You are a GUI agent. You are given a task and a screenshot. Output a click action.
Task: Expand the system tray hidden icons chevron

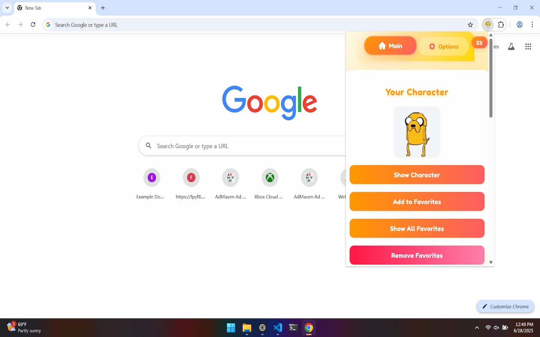click(477, 328)
